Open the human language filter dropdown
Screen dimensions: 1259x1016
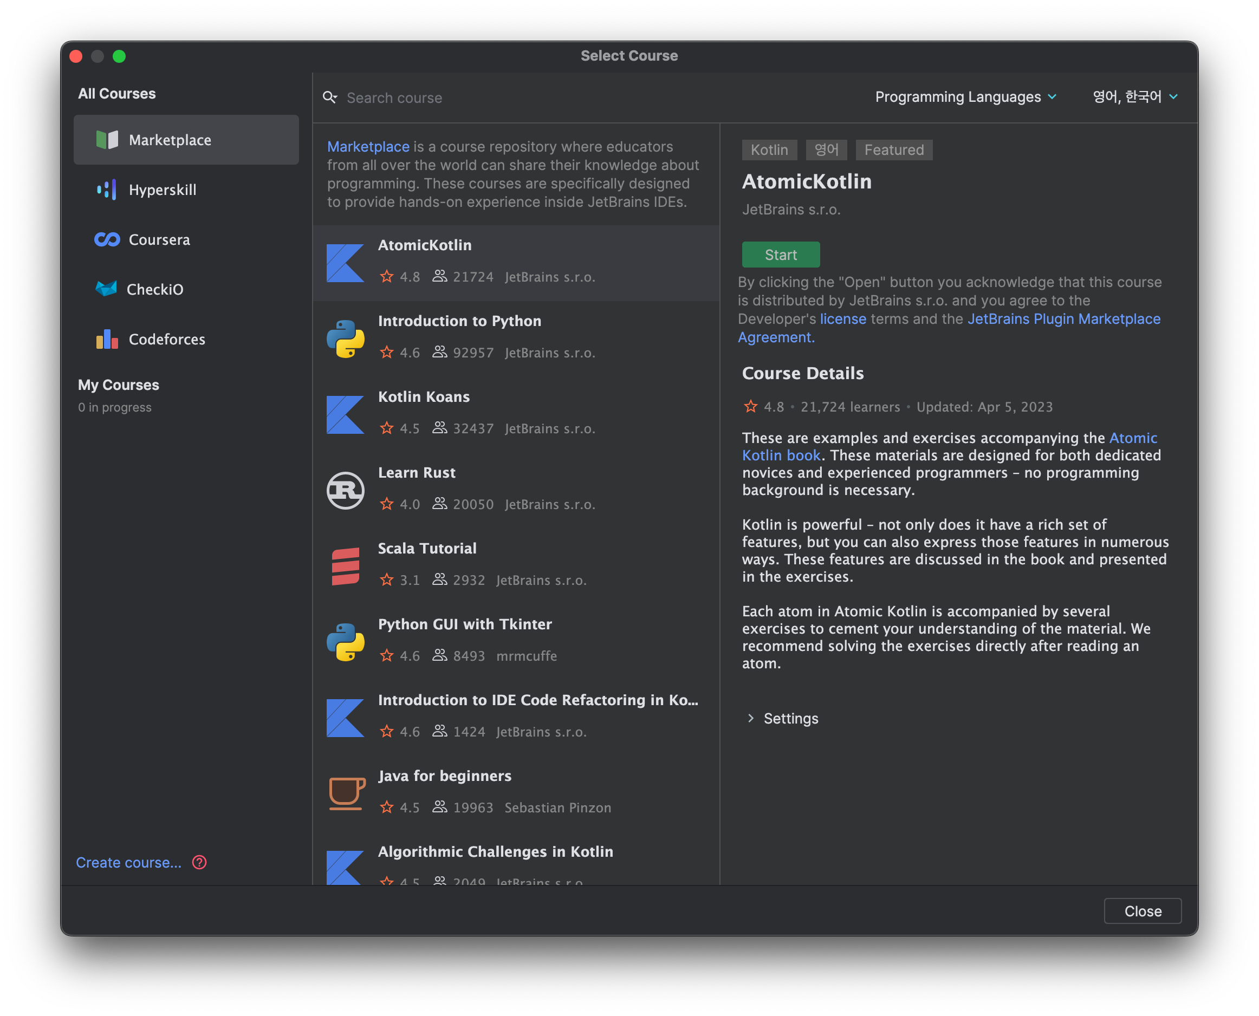tap(1134, 97)
